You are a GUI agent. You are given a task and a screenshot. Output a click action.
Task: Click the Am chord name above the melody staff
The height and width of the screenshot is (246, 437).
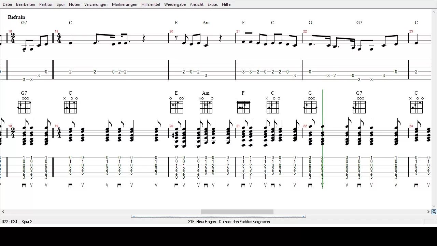[x=206, y=23]
